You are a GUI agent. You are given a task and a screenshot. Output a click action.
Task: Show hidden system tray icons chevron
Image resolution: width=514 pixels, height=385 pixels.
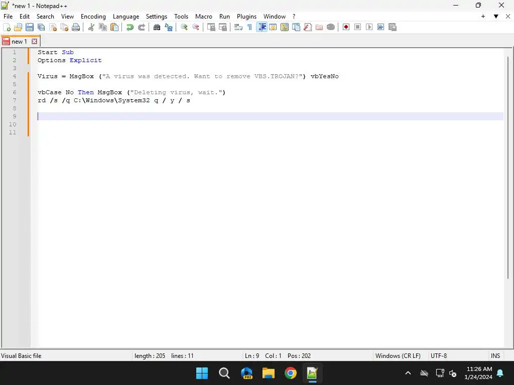[408, 373]
